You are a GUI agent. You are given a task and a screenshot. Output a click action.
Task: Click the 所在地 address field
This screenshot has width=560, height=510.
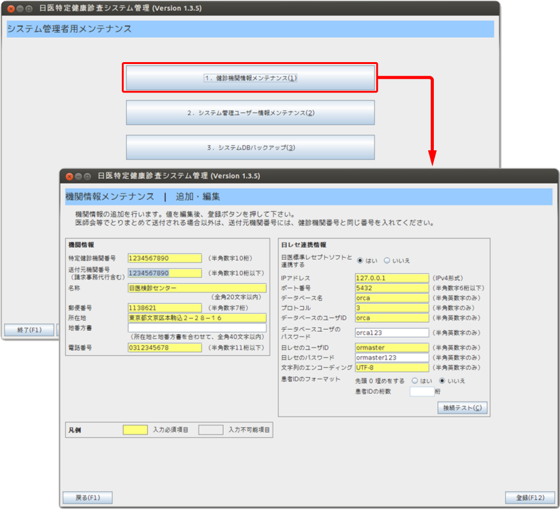pos(197,317)
